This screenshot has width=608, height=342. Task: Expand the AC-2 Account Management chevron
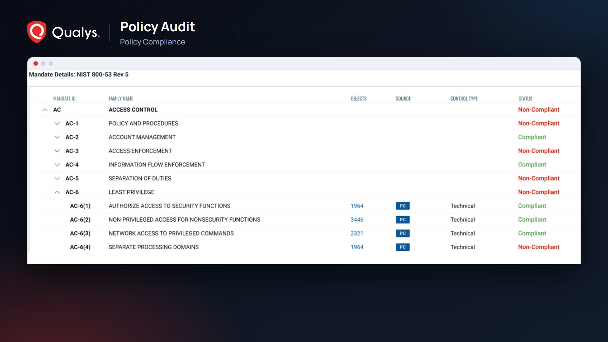point(57,137)
